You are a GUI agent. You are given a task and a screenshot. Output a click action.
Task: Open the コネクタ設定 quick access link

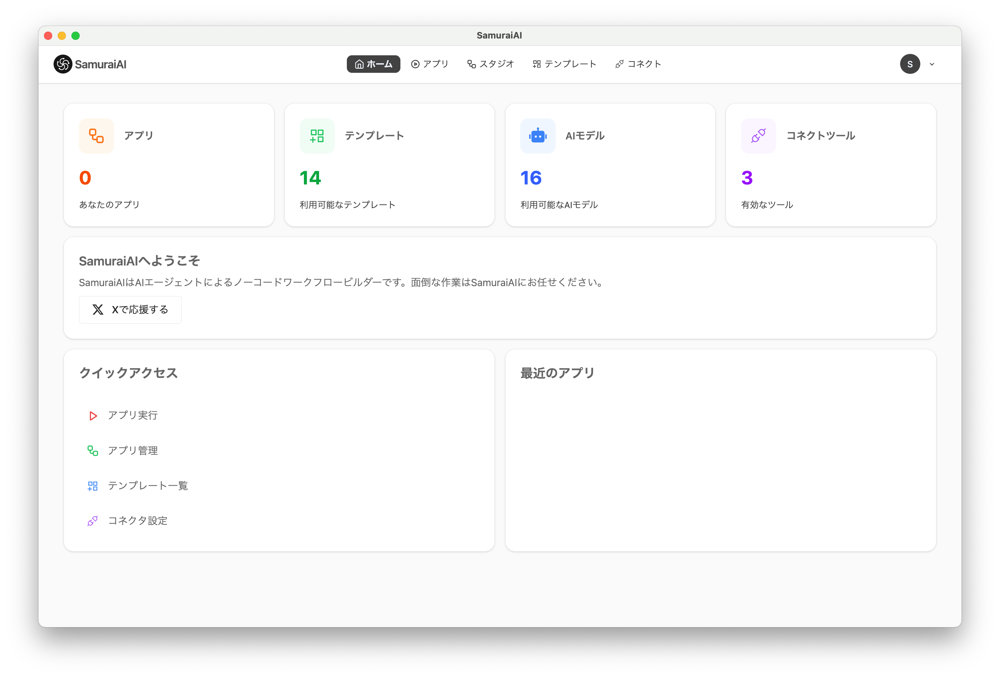pos(138,521)
